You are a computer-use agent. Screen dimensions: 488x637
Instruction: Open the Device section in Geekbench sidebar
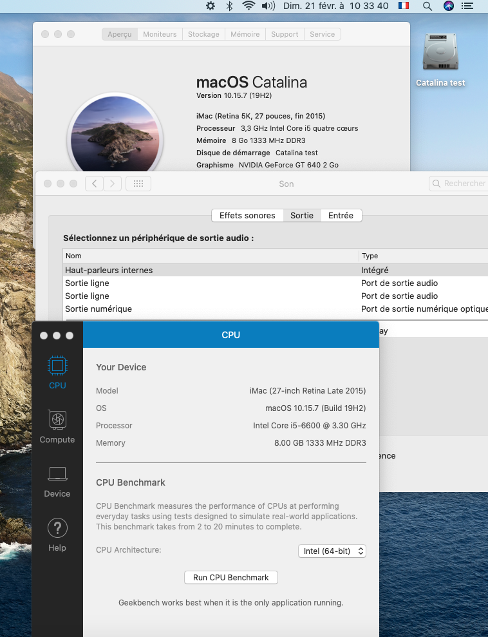coord(57,481)
